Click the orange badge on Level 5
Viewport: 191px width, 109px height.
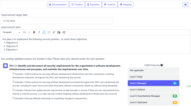[x=175, y=102]
